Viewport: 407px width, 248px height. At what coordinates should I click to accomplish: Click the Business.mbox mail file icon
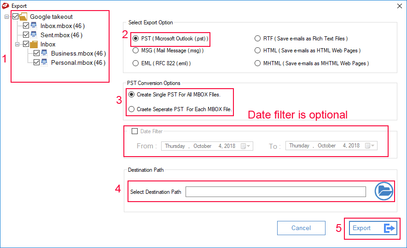pyautogui.click(x=44, y=53)
